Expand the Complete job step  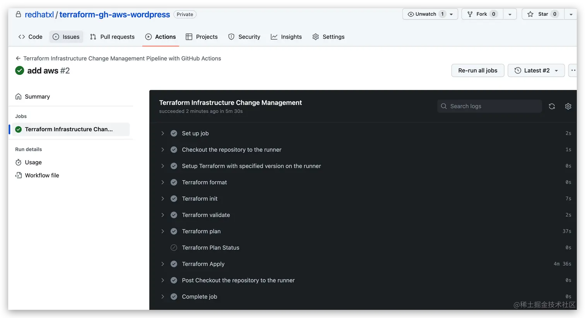click(162, 297)
